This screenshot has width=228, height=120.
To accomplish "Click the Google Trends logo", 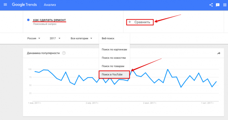I will pos(25,5).
